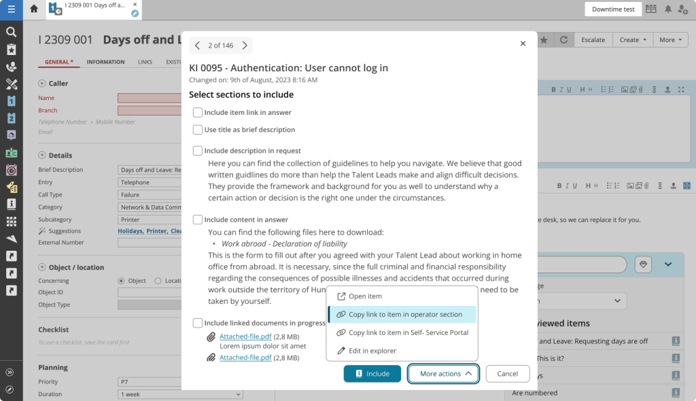696x401 pixels.
Task: Enable Use title as brief description
Action: 197,130
